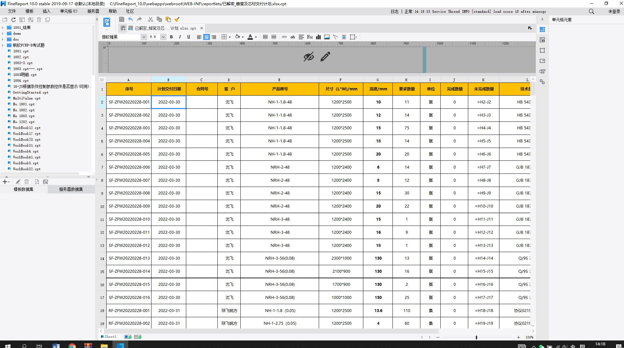Click new folder icon in file panel
Screen dimensions: 624x348
(x=5, y=20)
